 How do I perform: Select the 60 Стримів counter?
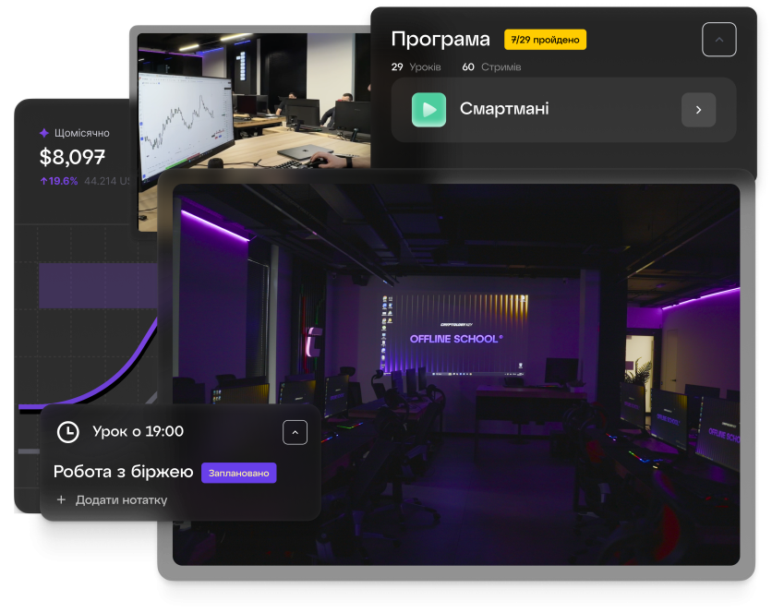click(x=491, y=67)
